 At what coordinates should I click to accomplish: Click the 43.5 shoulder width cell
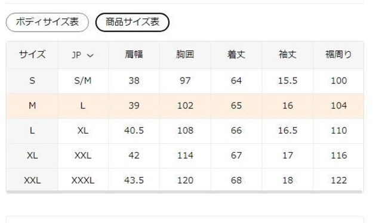134,181
